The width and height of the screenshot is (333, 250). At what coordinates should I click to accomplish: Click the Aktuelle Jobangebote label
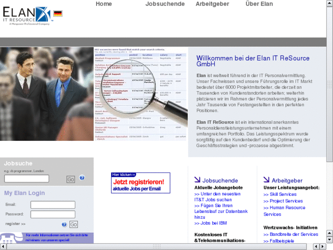tap(218, 188)
